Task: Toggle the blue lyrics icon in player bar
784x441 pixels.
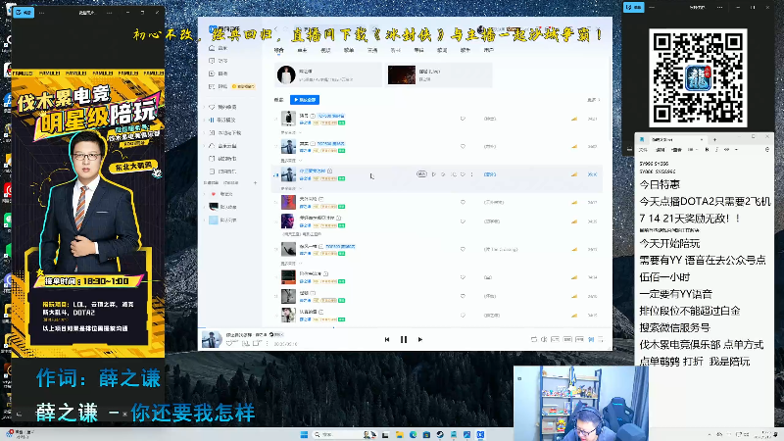Action: coord(591,339)
